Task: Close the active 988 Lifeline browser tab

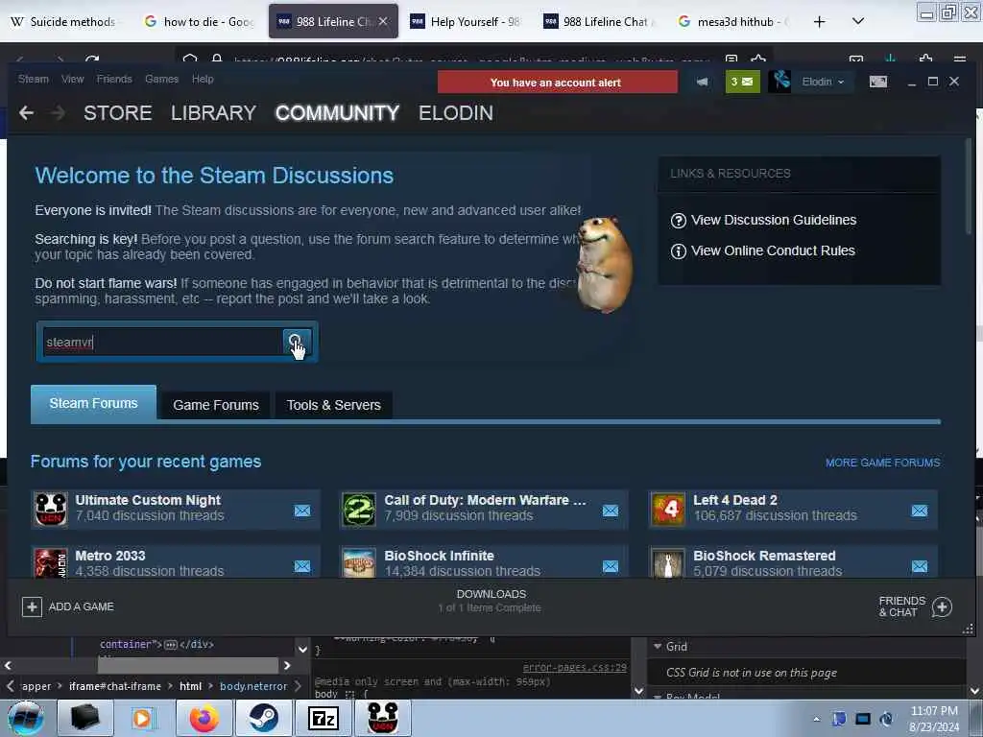Action: click(383, 21)
